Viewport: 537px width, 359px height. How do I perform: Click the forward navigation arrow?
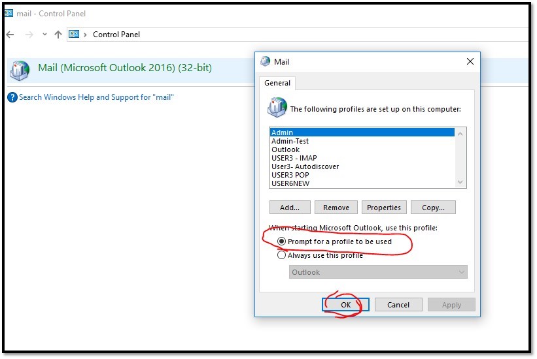point(28,34)
